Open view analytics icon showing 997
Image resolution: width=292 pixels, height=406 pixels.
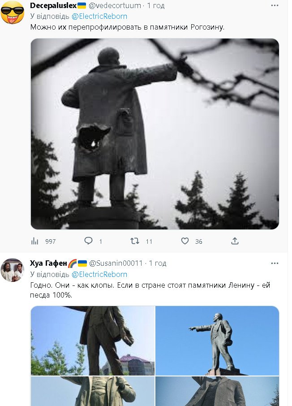click(x=34, y=242)
